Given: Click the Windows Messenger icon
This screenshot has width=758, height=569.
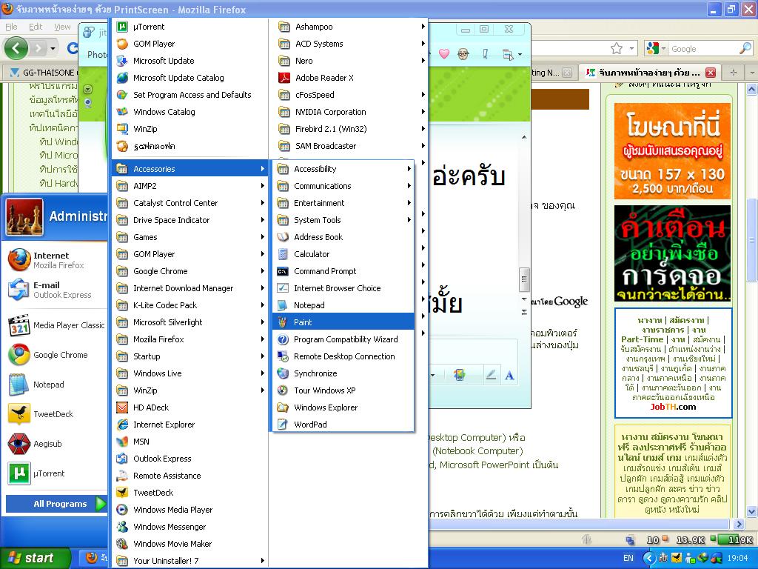Looking at the screenshot, I should 122,527.
